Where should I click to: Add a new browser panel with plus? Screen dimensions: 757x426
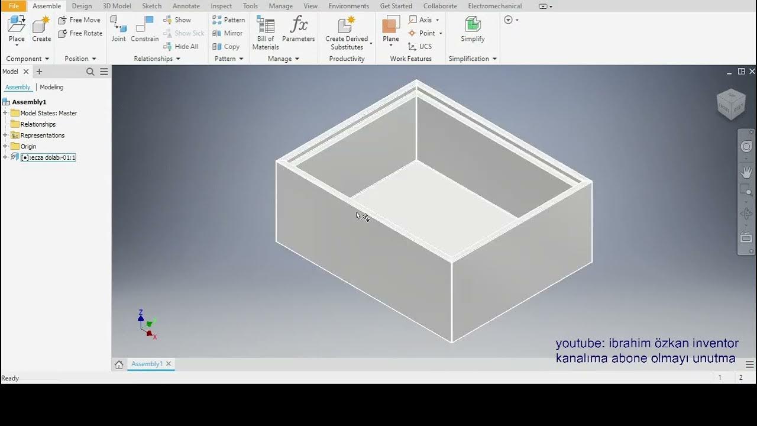[x=39, y=72]
